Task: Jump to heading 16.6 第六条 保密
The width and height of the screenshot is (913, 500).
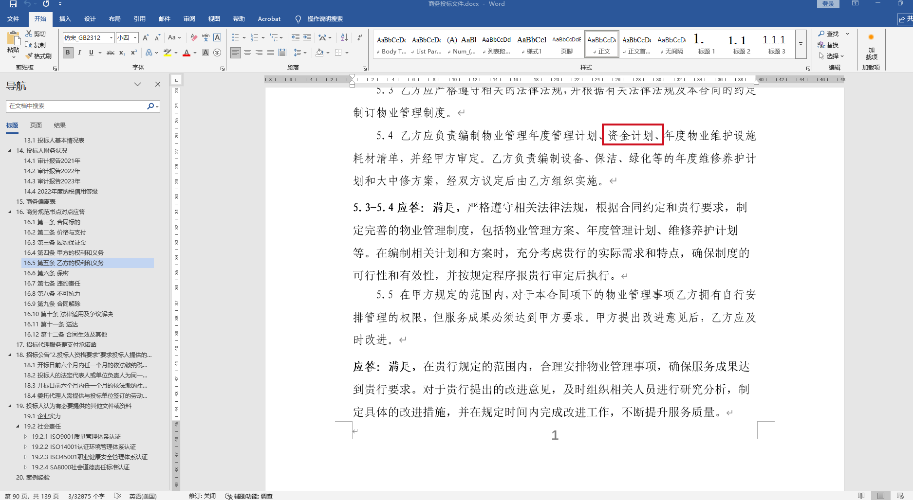Action: 47,273
